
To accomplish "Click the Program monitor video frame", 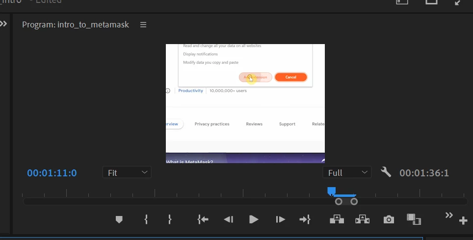I will point(245,103).
